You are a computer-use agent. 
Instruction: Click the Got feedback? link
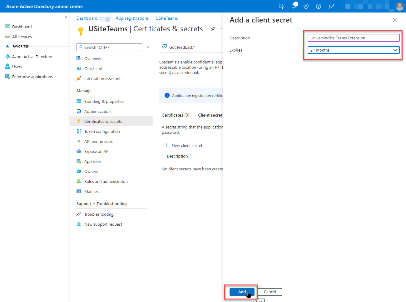coord(178,47)
